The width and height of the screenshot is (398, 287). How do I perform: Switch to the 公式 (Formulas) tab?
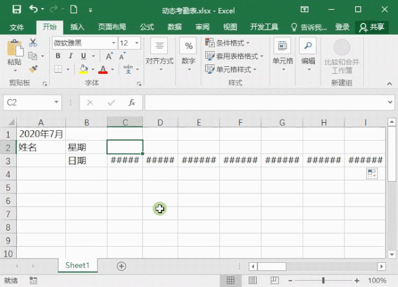[x=147, y=27]
